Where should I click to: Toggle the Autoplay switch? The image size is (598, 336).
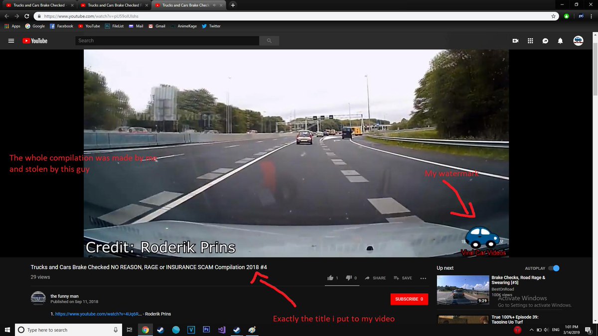click(554, 268)
